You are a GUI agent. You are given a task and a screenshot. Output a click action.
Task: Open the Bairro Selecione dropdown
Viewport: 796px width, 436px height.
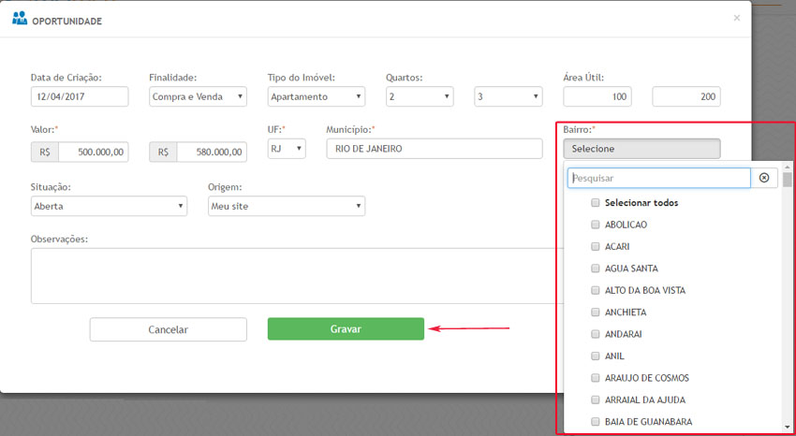pyautogui.click(x=641, y=149)
